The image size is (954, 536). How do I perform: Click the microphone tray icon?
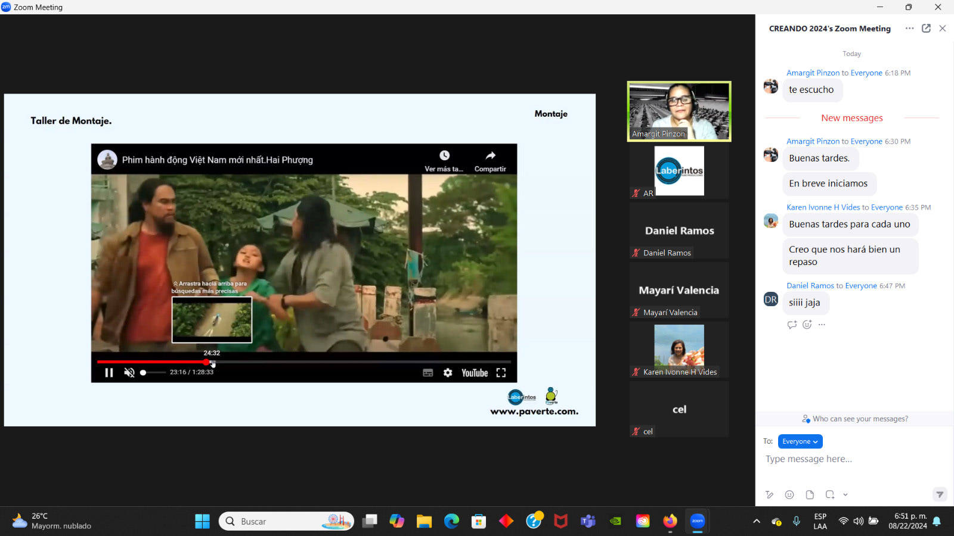coord(796,521)
